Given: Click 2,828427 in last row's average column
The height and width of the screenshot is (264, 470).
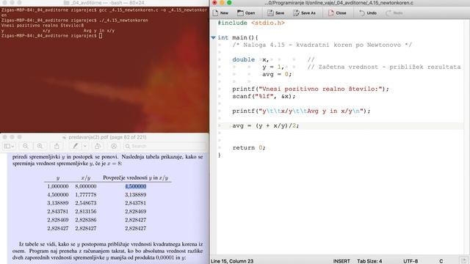Looking at the screenshot, I should pos(135,228).
